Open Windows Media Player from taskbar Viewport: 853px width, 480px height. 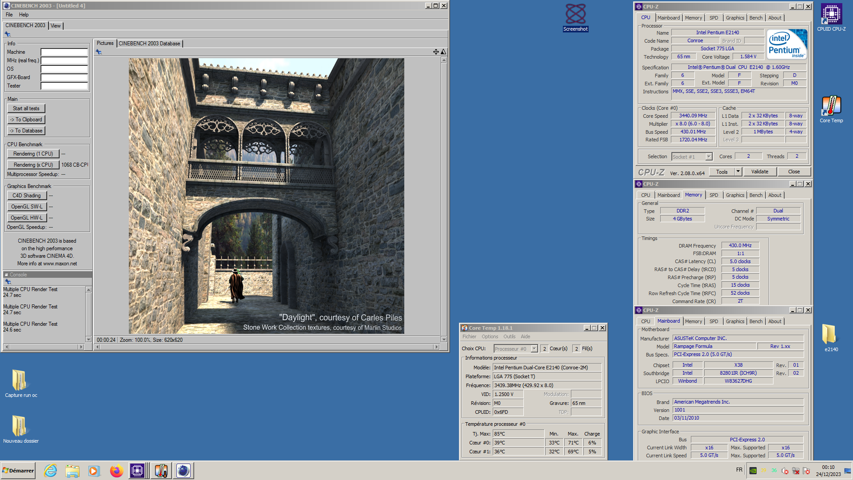click(94, 471)
